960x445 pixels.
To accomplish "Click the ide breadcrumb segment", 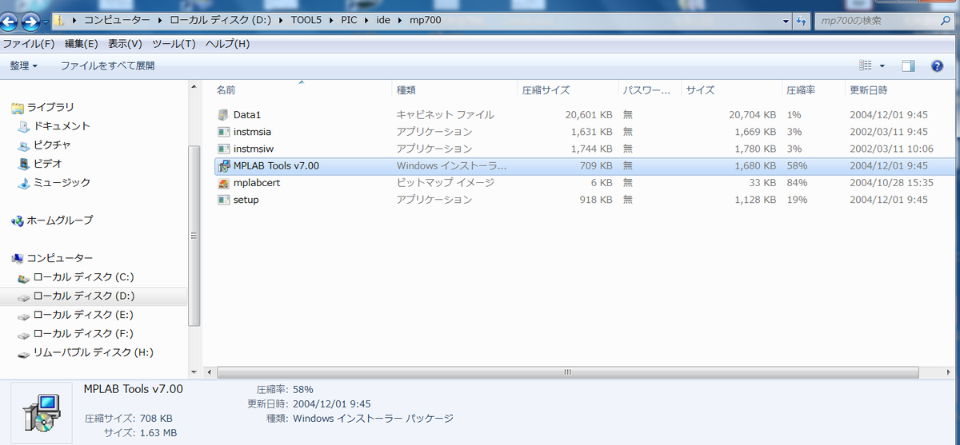I will point(384,22).
